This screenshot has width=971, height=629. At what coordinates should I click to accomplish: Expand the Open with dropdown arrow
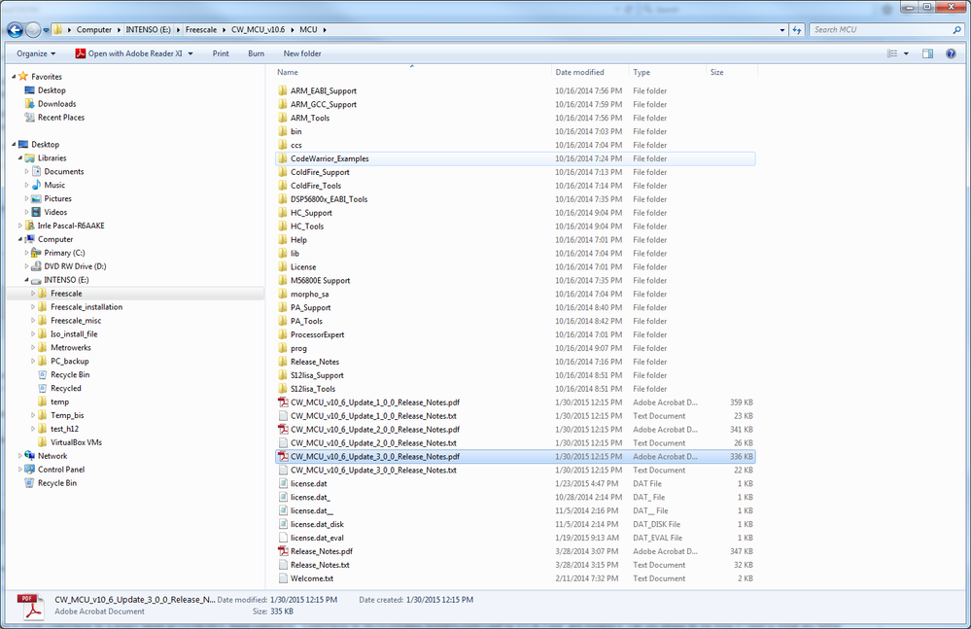click(191, 53)
